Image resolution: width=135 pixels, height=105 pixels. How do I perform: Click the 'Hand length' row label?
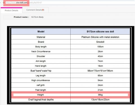[41, 66]
